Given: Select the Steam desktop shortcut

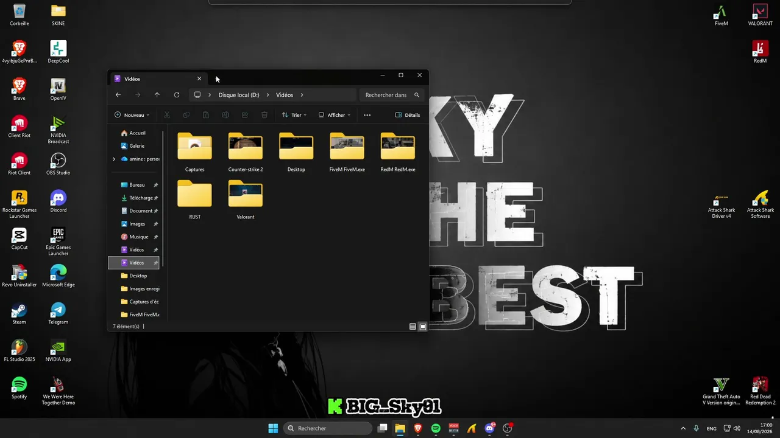Looking at the screenshot, I should click(19, 313).
